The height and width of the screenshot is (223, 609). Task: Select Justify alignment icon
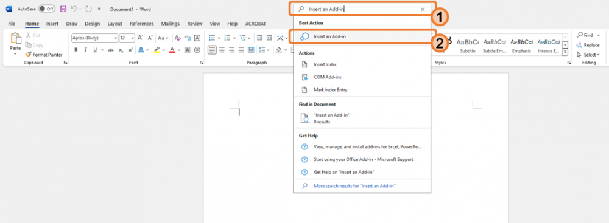point(241,50)
